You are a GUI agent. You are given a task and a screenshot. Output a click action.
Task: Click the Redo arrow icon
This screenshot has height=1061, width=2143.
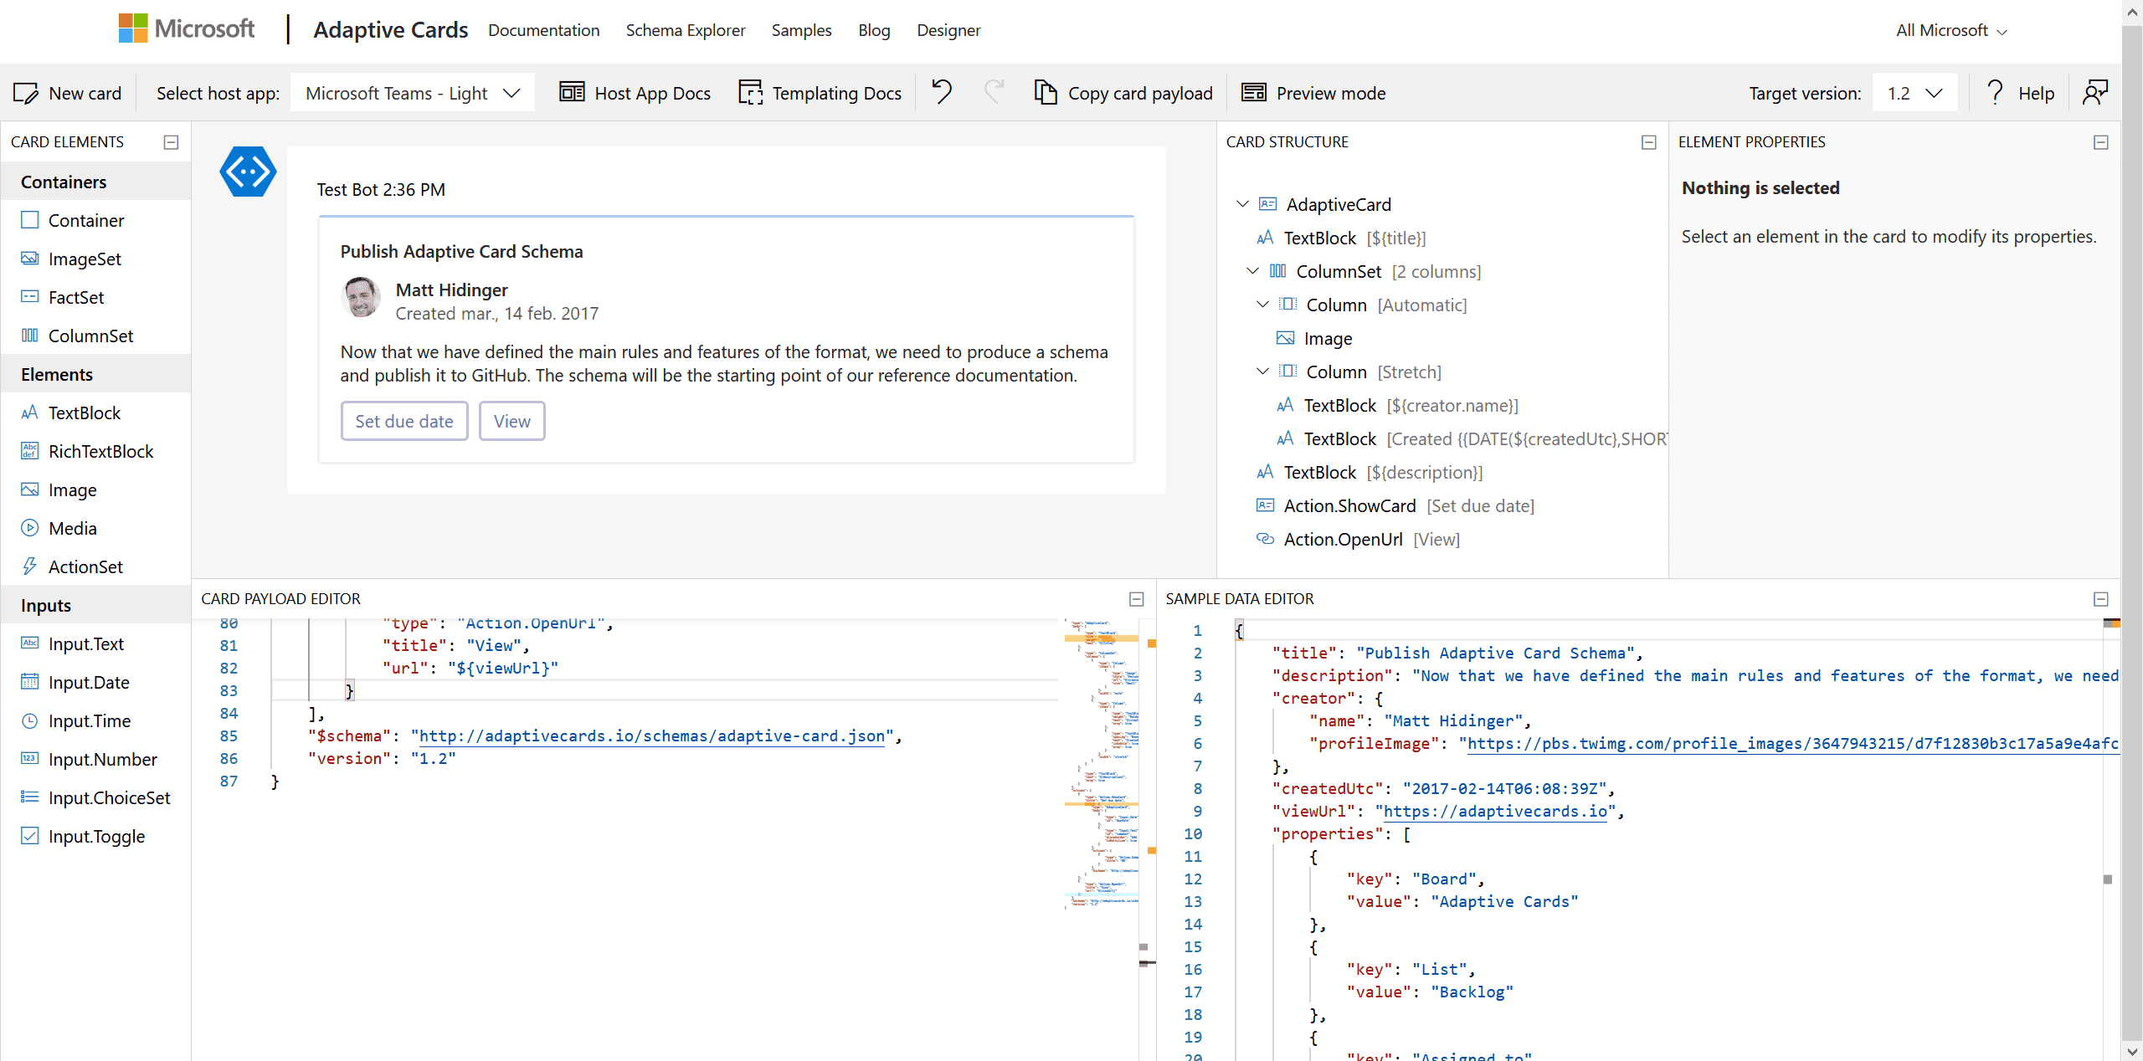[994, 91]
